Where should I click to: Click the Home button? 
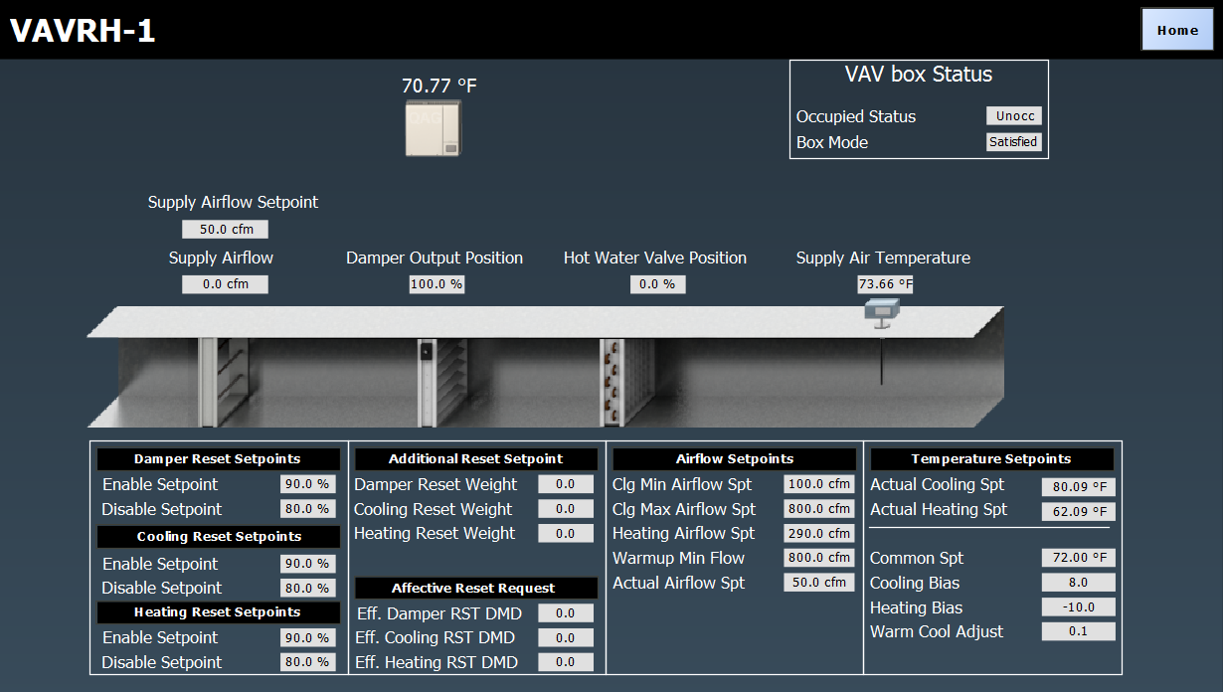[x=1177, y=30]
